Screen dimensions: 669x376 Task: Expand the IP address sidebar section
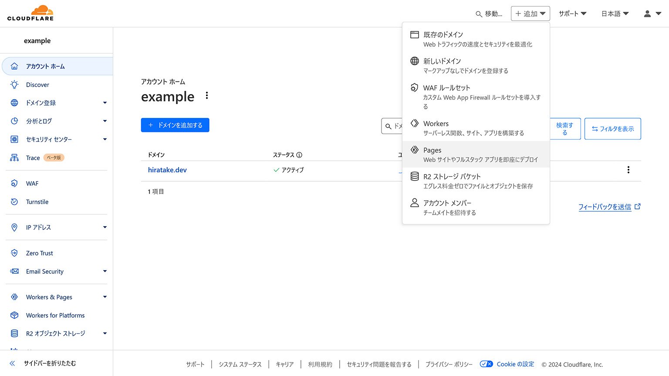(105, 227)
